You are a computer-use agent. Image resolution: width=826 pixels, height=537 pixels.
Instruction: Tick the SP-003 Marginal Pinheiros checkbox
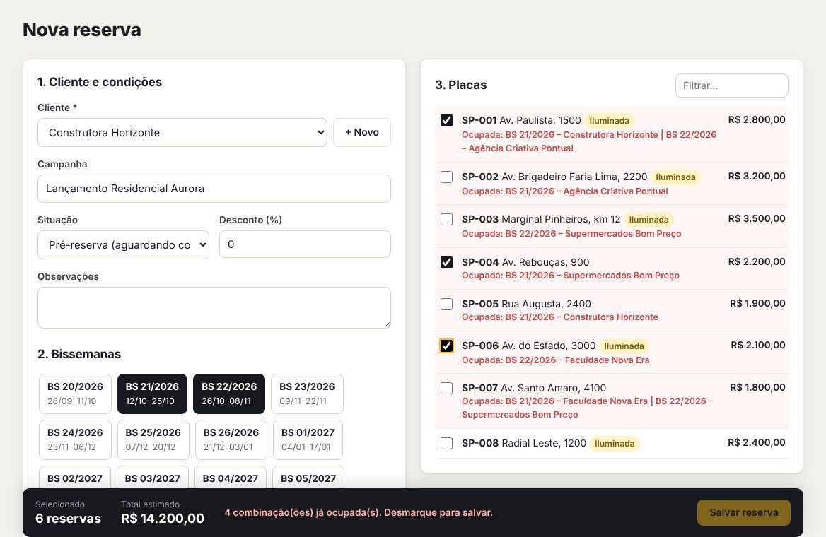coord(446,219)
